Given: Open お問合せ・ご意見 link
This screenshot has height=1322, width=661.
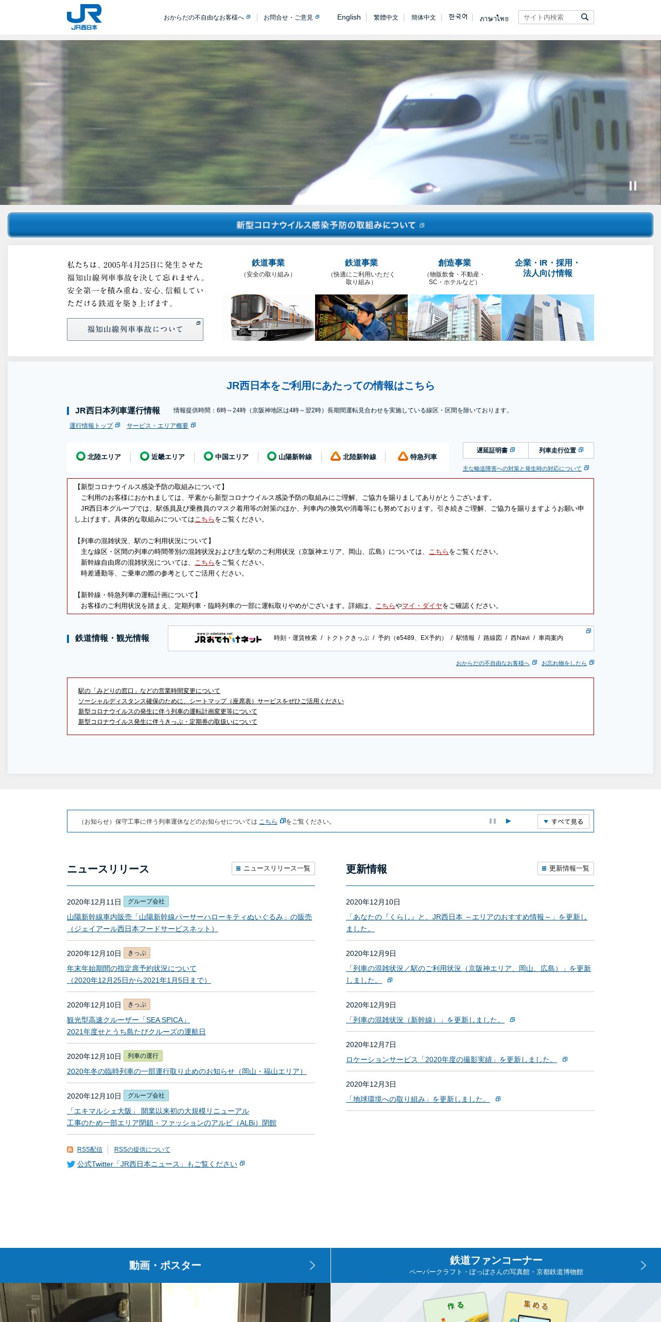Looking at the screenshot, I should click(291, 18).
